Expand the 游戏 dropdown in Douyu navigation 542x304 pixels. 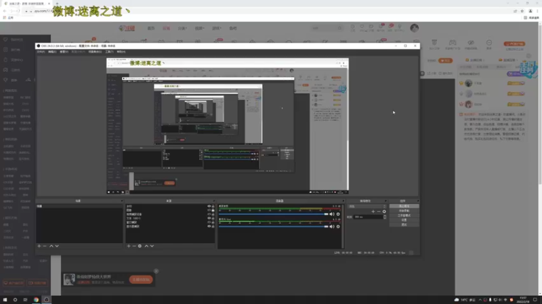tap(216, 28)
